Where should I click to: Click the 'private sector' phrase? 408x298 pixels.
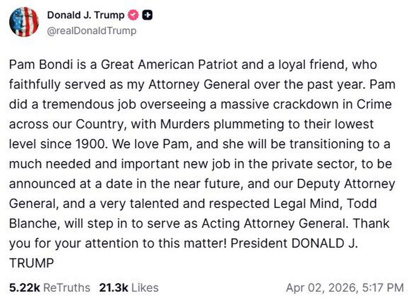(305, 164)
